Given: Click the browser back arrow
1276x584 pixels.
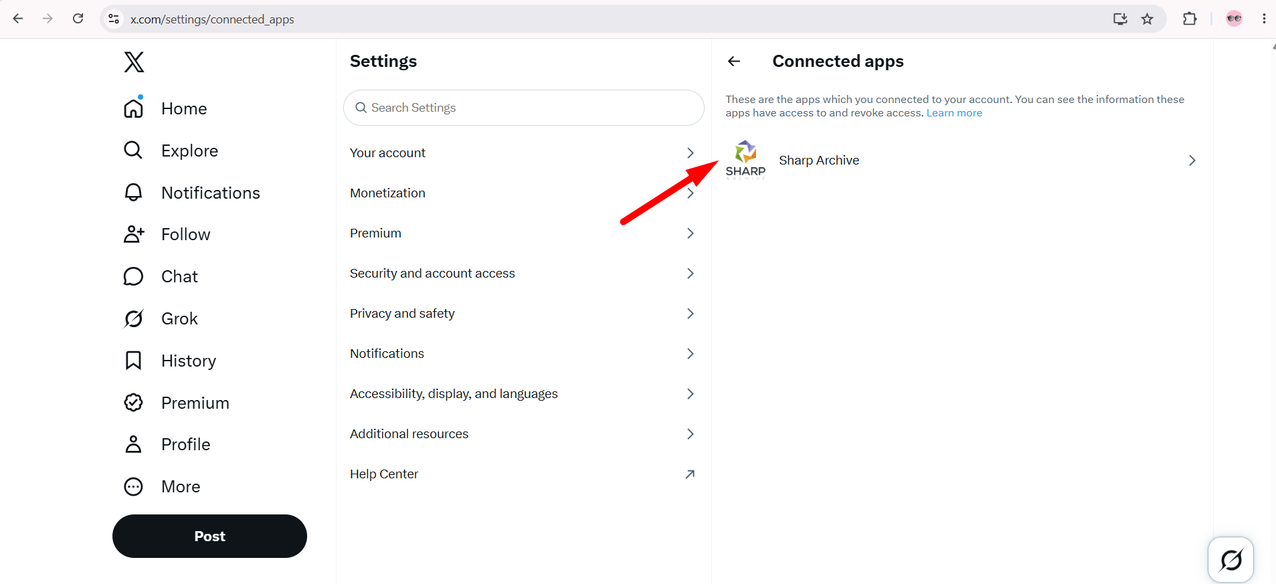Looking at the screenshot, I should pyautogui.click(x=18, y=19).
